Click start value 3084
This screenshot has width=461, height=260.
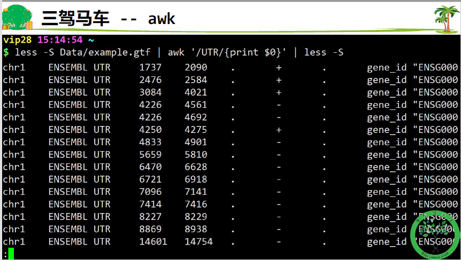click(150, 92)
